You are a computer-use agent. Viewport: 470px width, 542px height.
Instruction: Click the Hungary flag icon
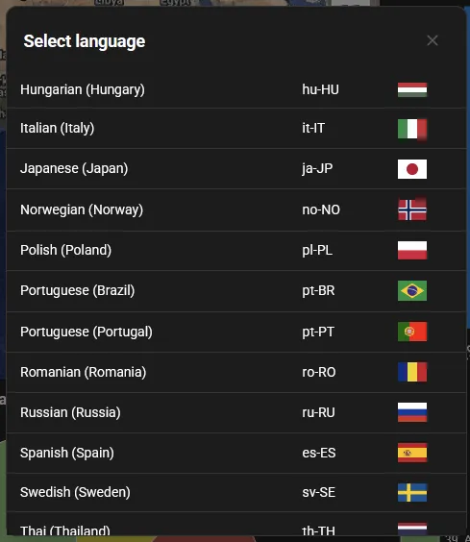click(x=412, y=89)
